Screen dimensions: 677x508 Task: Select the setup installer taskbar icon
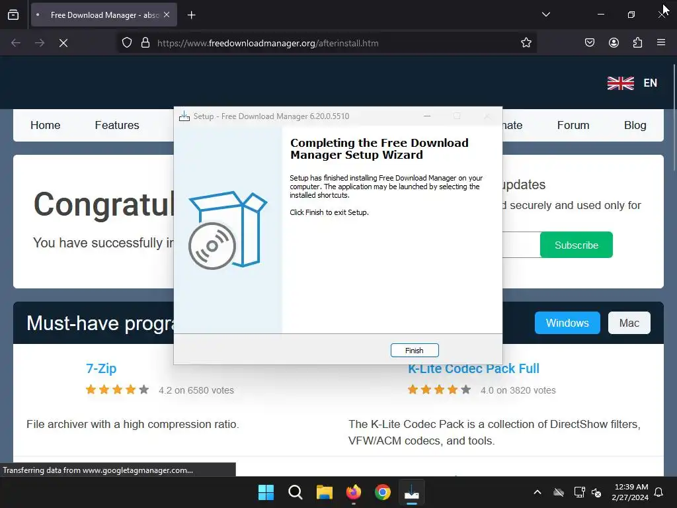click(412, 492)
